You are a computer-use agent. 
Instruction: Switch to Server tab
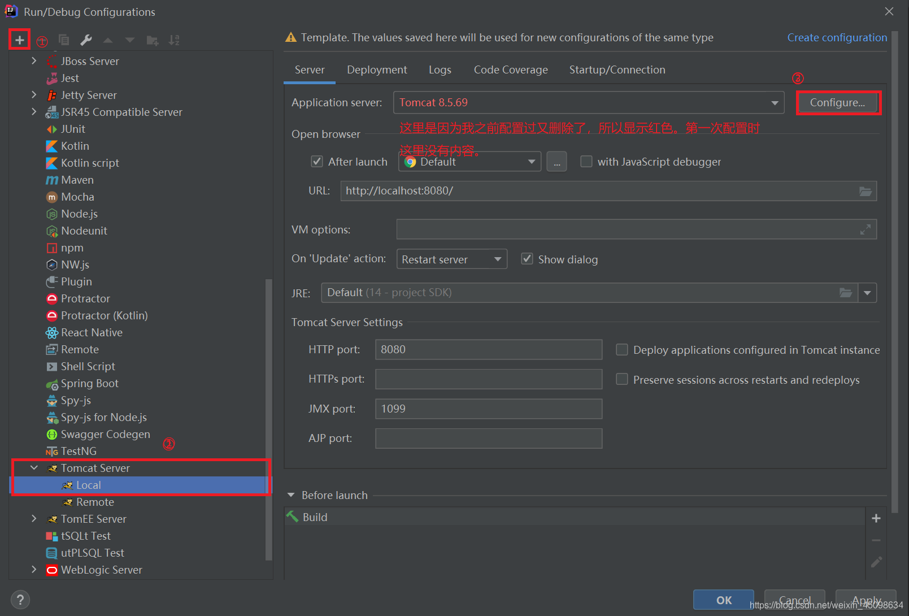pyautogui.click(x=310, y=70)
